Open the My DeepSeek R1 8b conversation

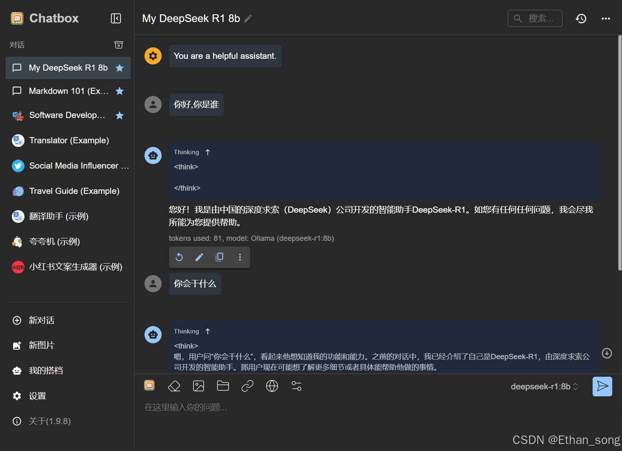[x=68, y=68]
